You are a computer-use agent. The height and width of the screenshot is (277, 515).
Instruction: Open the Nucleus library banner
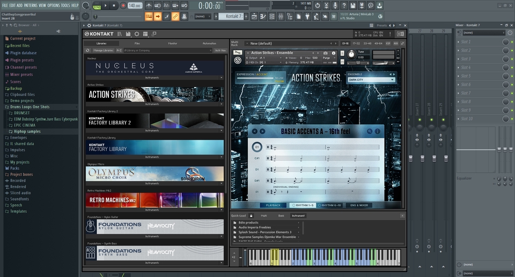point(154,68)
